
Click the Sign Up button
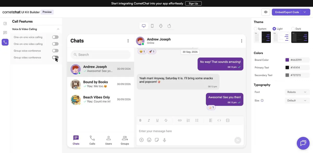pos(193,3)
